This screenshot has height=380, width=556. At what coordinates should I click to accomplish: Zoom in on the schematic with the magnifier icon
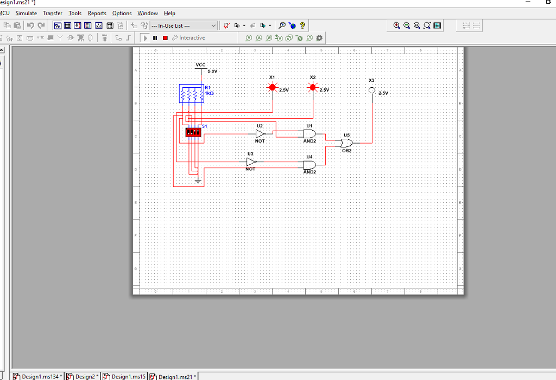(x=396, y=25)
